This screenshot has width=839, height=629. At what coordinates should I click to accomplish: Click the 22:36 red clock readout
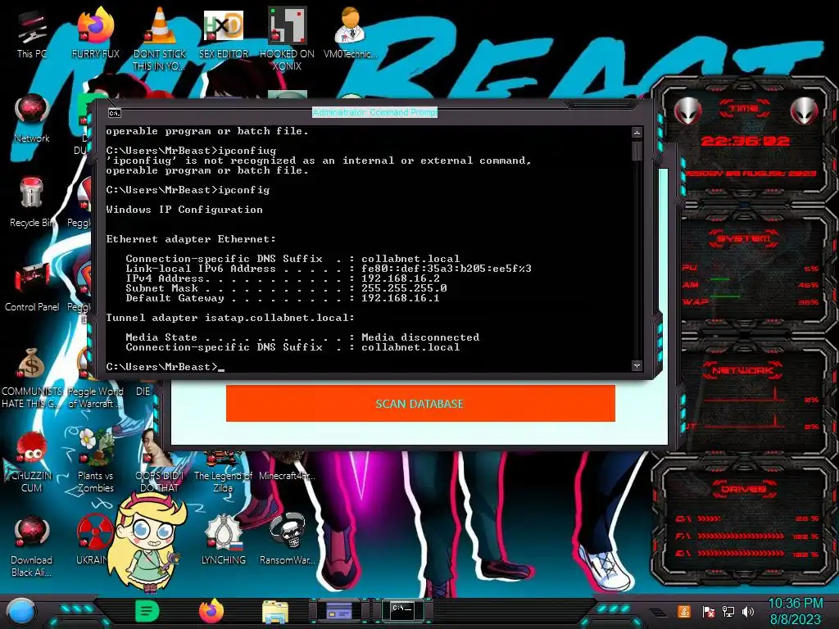tap(745, 141)
